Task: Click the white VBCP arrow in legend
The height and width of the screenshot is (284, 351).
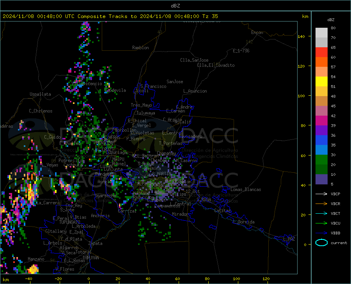Action: pos(321,194)
